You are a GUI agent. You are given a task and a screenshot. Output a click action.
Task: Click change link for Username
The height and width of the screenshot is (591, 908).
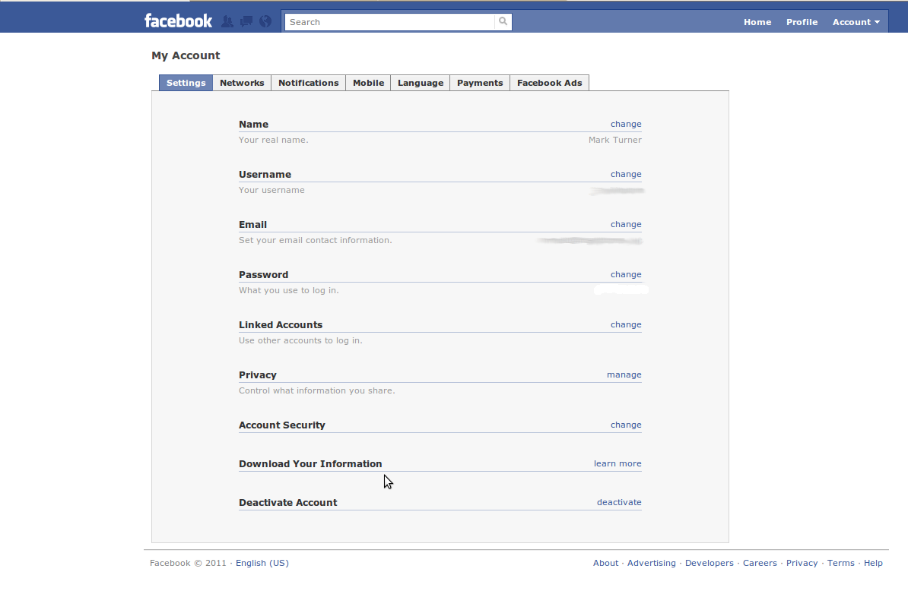(x=626, y=174)
